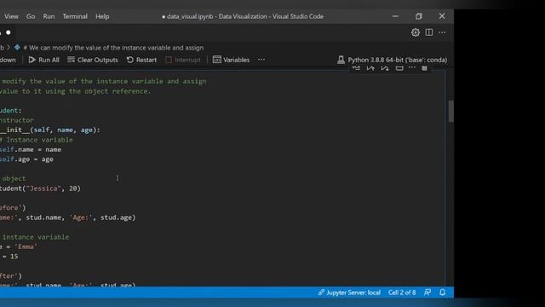Click the comment 'value to it using the object reference'
The width and height of the screenshot is (545, 307).
pos(76,91)
